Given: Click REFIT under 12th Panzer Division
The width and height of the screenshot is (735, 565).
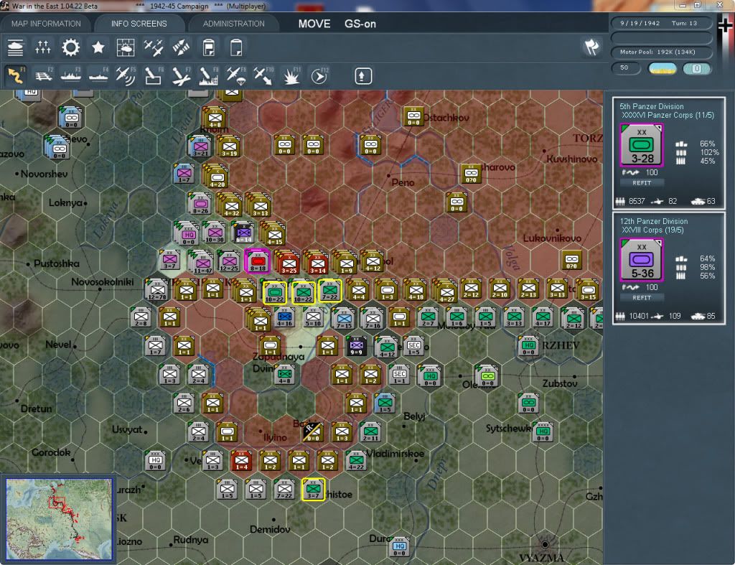Looking at the screenshot, I should (642, 298).
